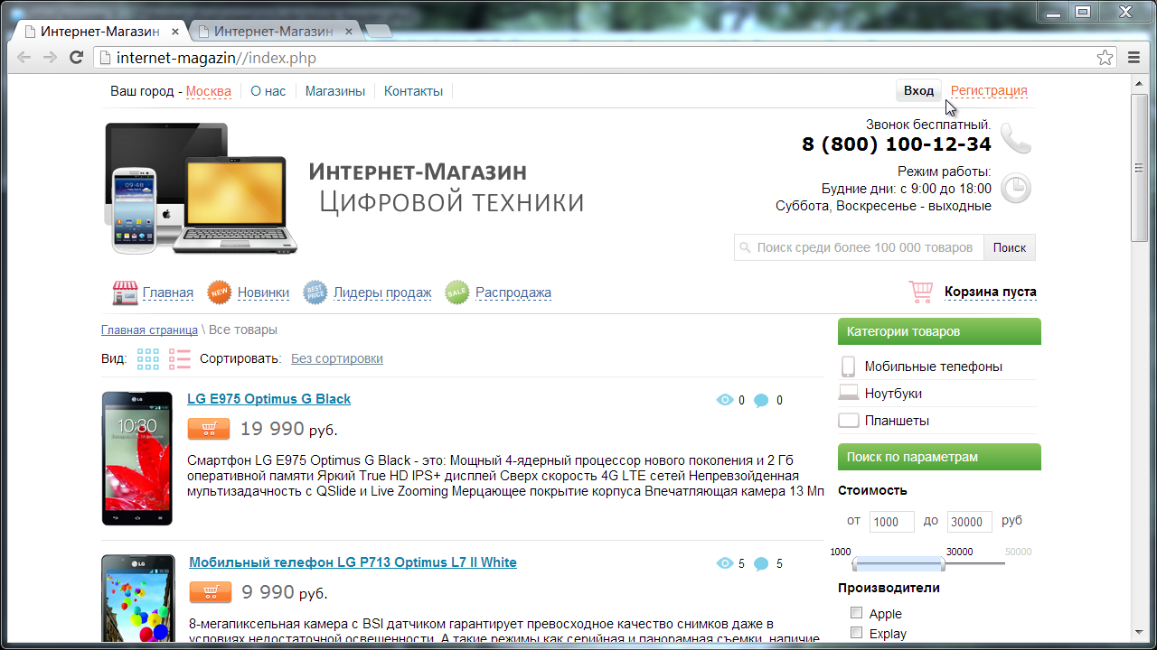
Task: Click the NEW badge icon beside Новинки
Action: [220, 292]
